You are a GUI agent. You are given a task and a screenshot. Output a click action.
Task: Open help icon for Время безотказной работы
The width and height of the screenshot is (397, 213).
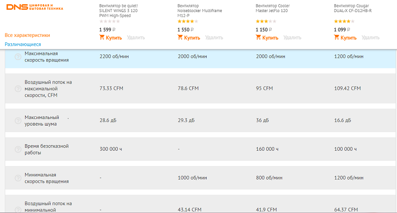pyautogui.click(x=18, y=149)
